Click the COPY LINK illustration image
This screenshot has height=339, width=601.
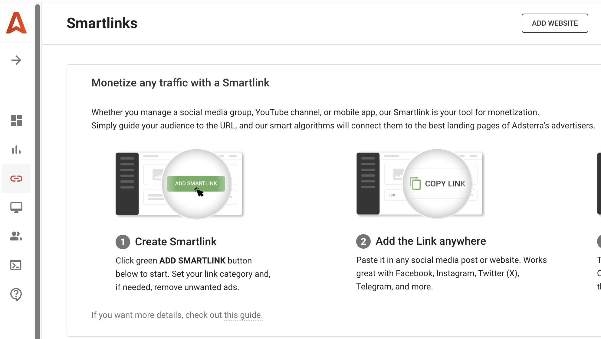click(x=419, y=184)
